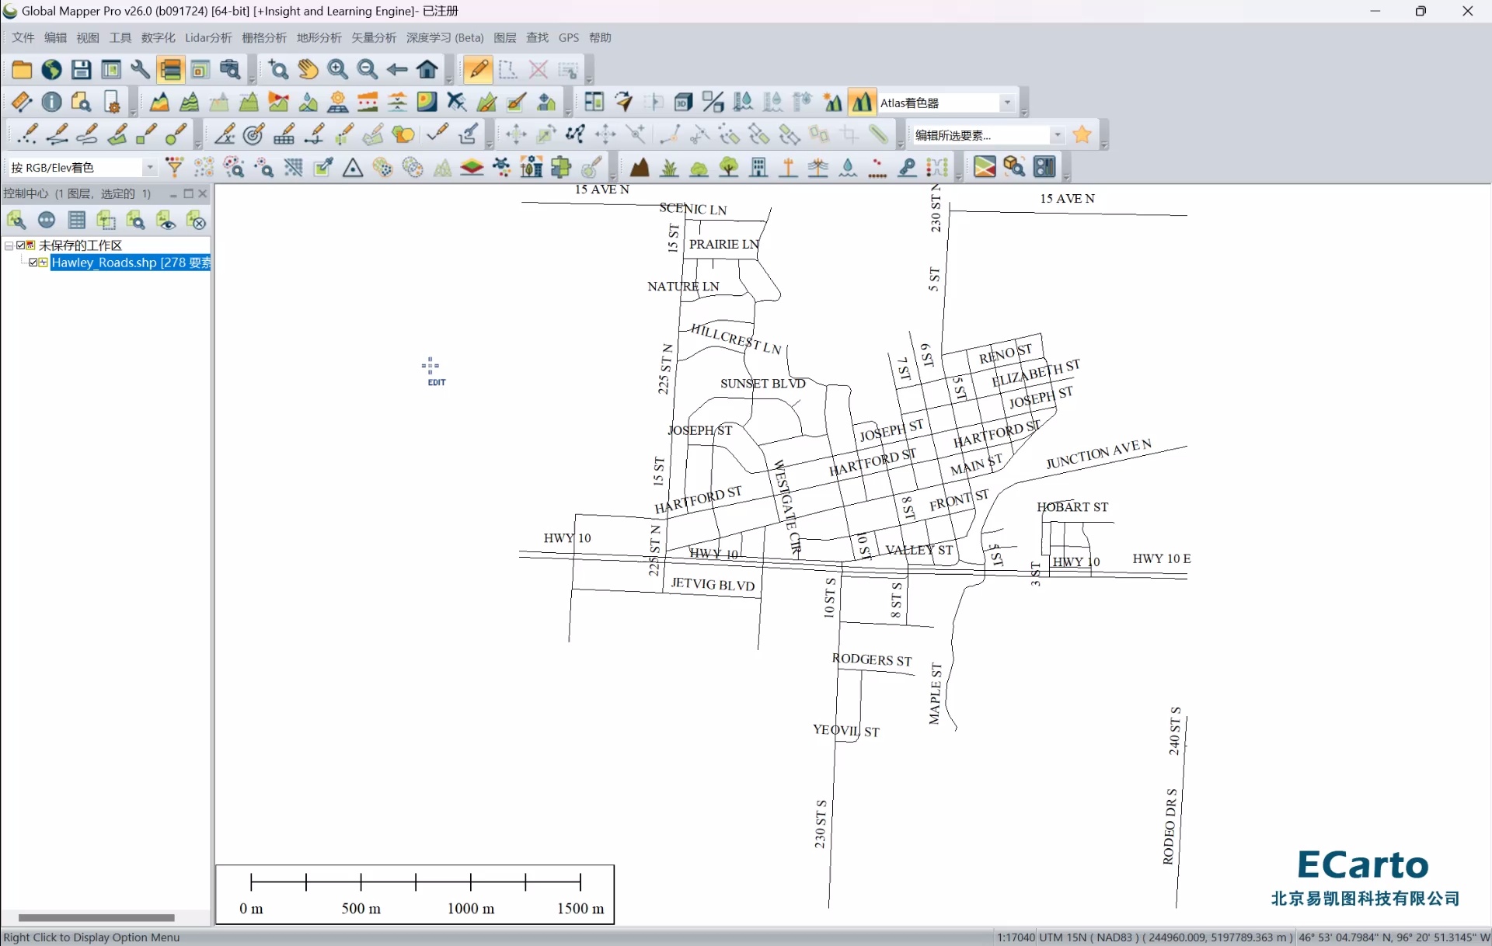This screenshot has width=1492, height=946.
Task: Activate the Feature Info tool
Action: (51, 103)
